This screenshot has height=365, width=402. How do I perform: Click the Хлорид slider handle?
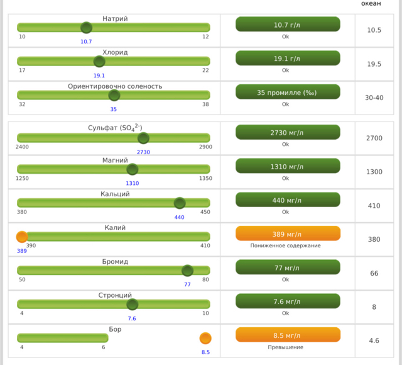(x=99, y=62)
